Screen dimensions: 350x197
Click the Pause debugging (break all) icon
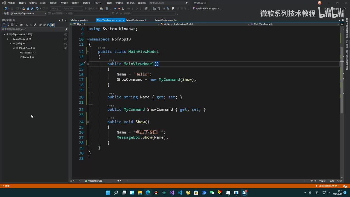click(x=115, y=8)
